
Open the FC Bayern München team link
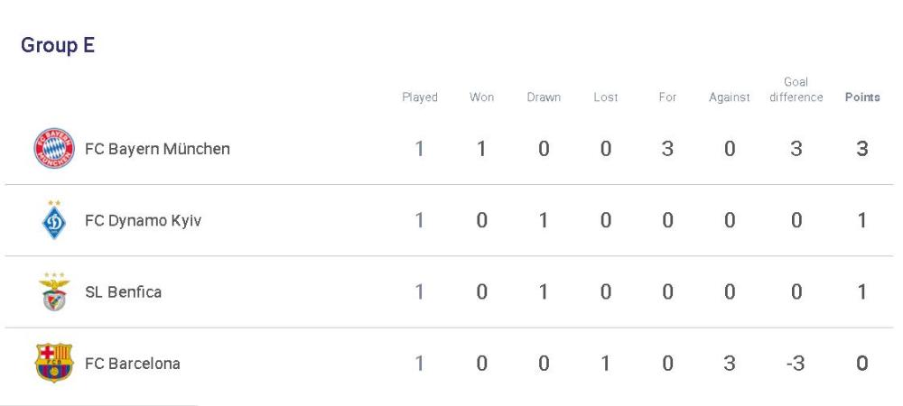pyautogui.click(x=157, y=149)
